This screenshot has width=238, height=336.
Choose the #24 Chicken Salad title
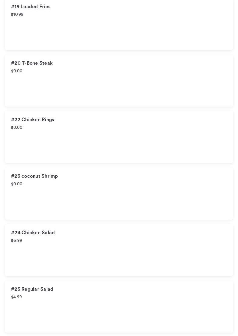(33, 233)
